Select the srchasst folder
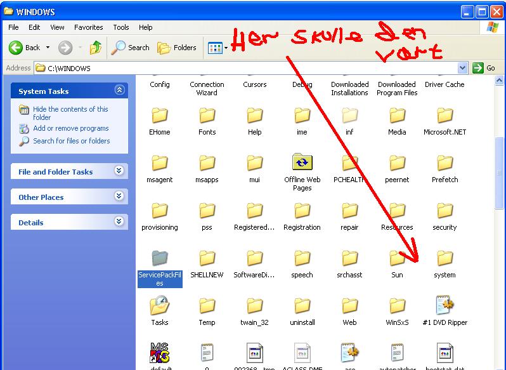 349,265
